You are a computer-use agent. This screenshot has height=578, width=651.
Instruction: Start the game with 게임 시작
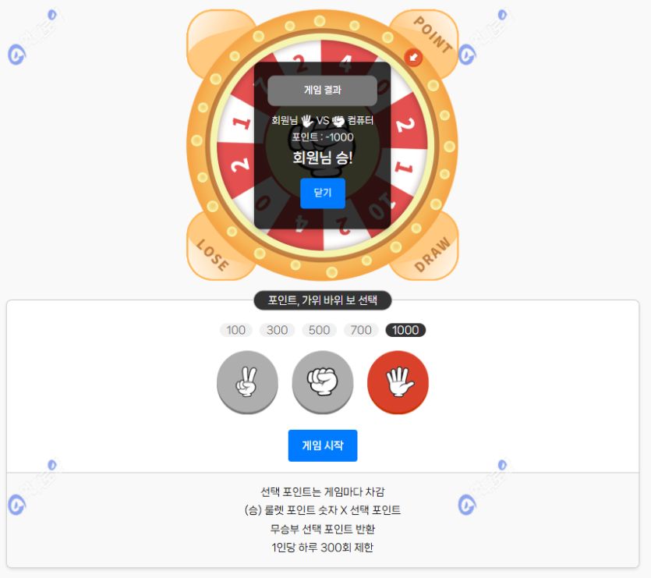coord(323,445)
